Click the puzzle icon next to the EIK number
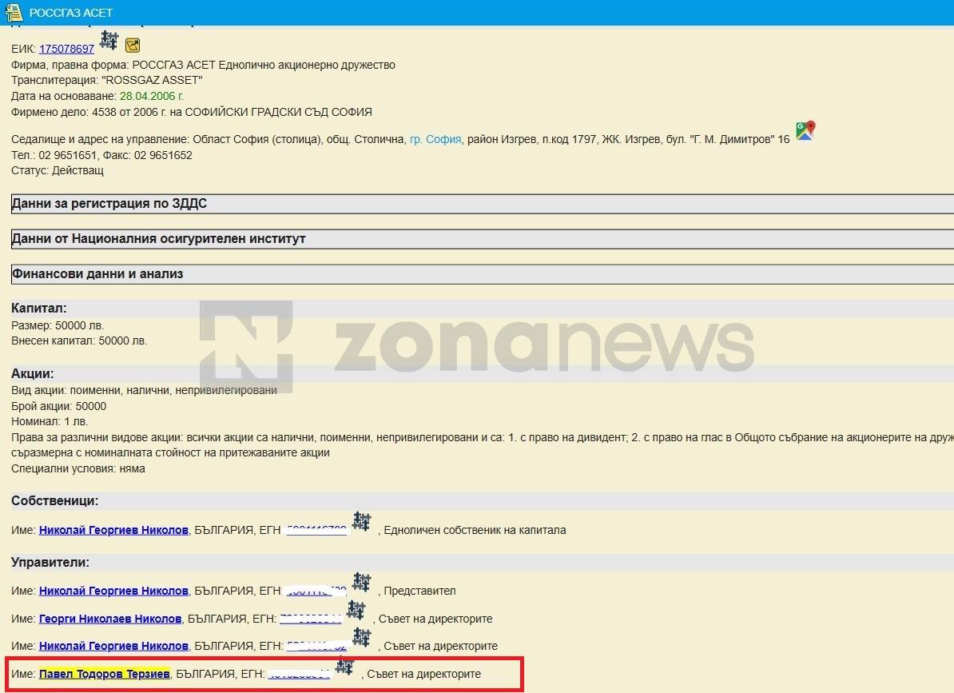Viewport: 954px width, 693px height. (109, 40)
